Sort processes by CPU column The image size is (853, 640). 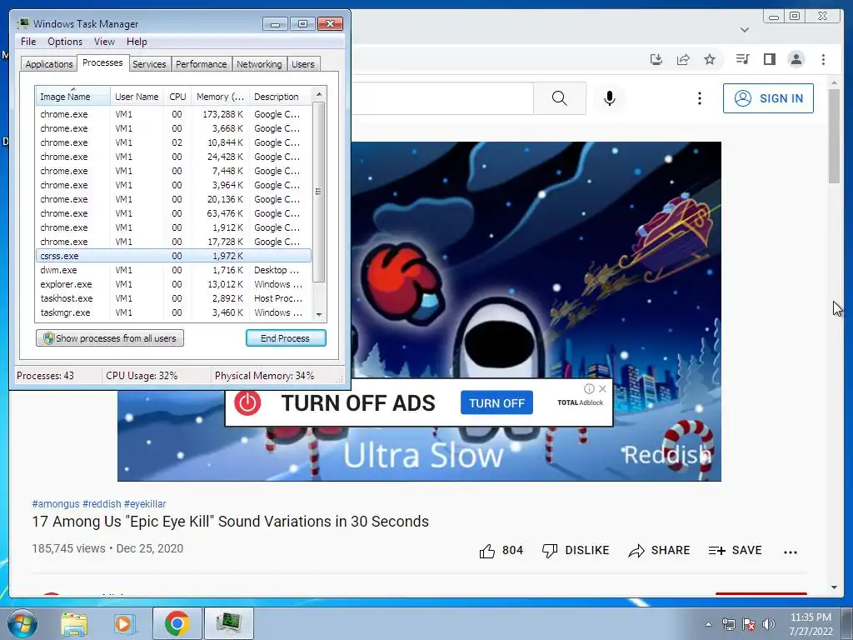pos(177,97)
